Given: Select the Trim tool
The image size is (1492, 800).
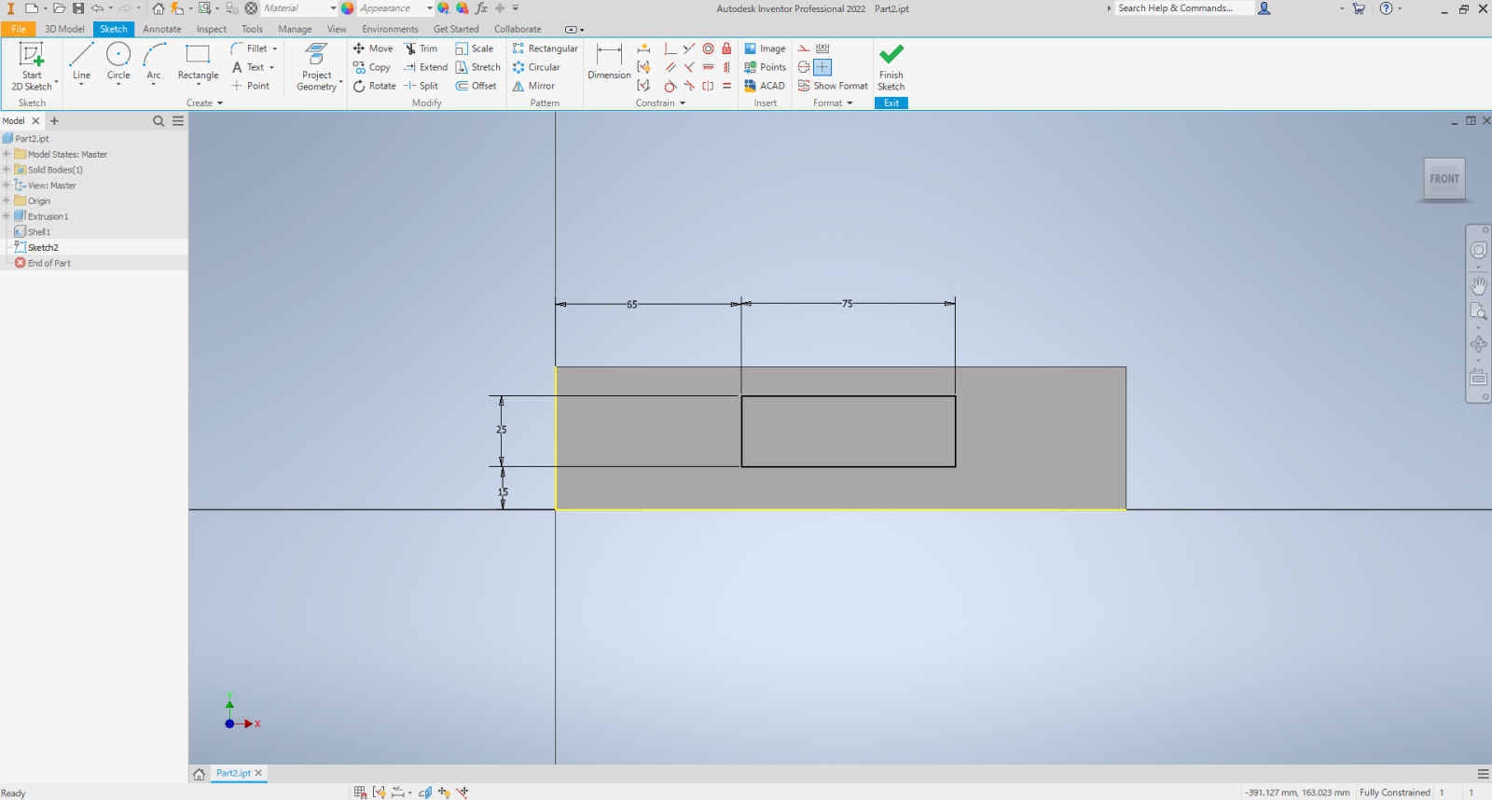Looking at the screenshot, I should point(421,48).
